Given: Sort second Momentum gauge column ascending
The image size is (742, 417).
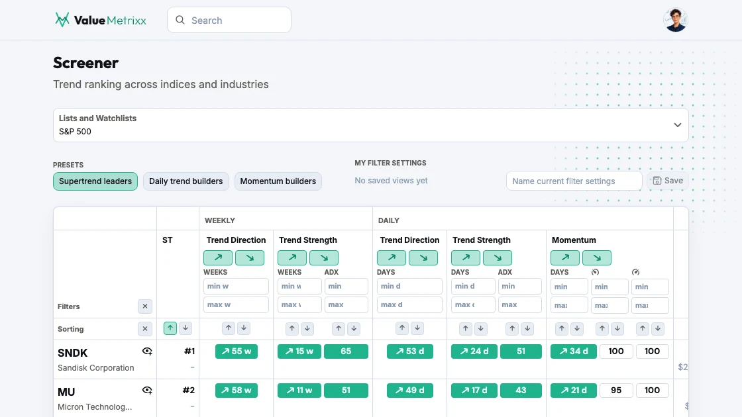Looking at the screenshot, I should (643, 328).
